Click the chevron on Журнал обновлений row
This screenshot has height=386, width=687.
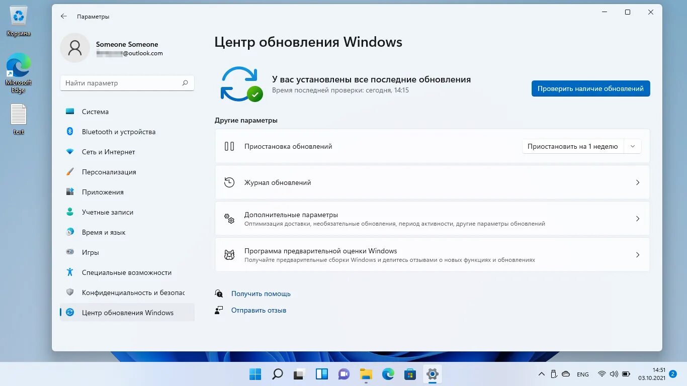[638, 182]
